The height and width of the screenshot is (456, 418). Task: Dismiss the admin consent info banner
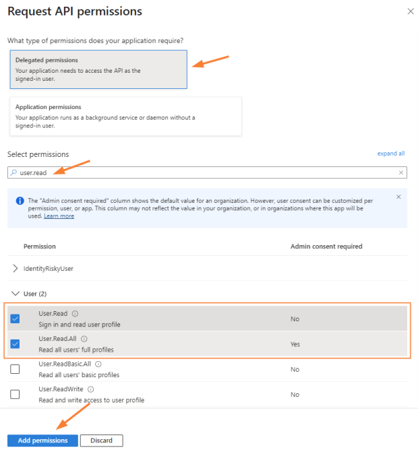click(x=398, y=197)
